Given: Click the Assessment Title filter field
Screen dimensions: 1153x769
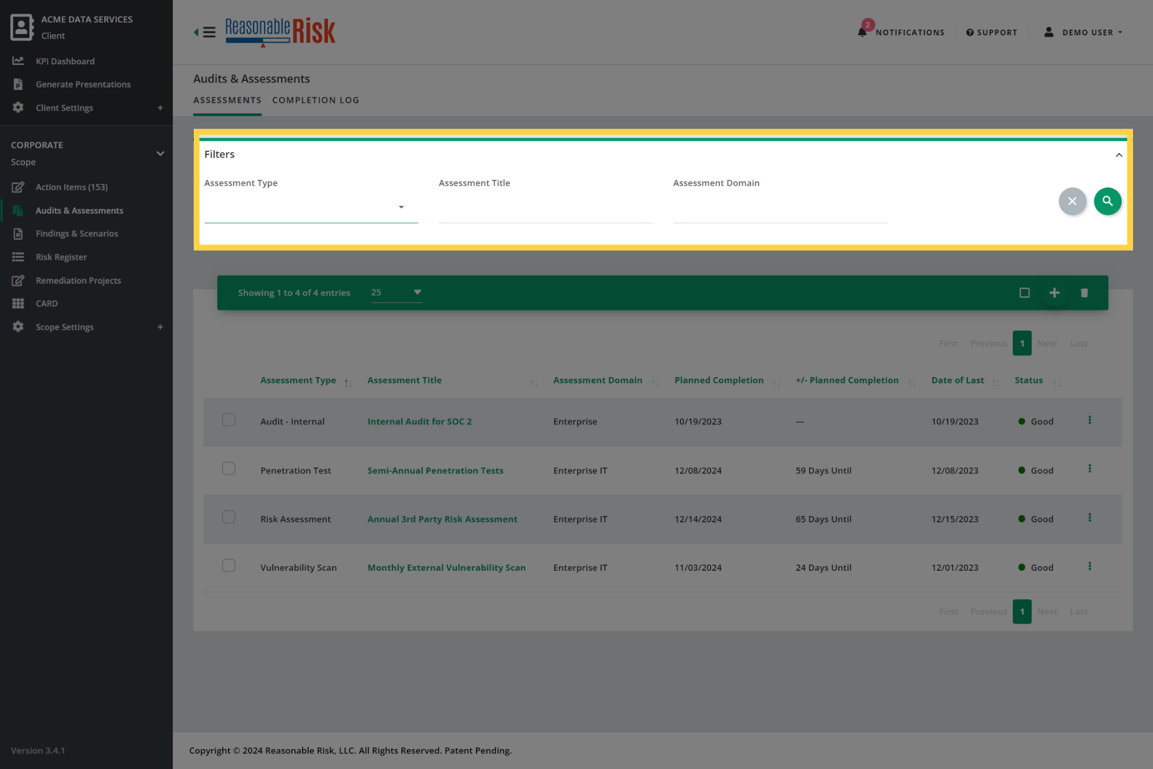Looking at the screenshot, I should point(545,208).
